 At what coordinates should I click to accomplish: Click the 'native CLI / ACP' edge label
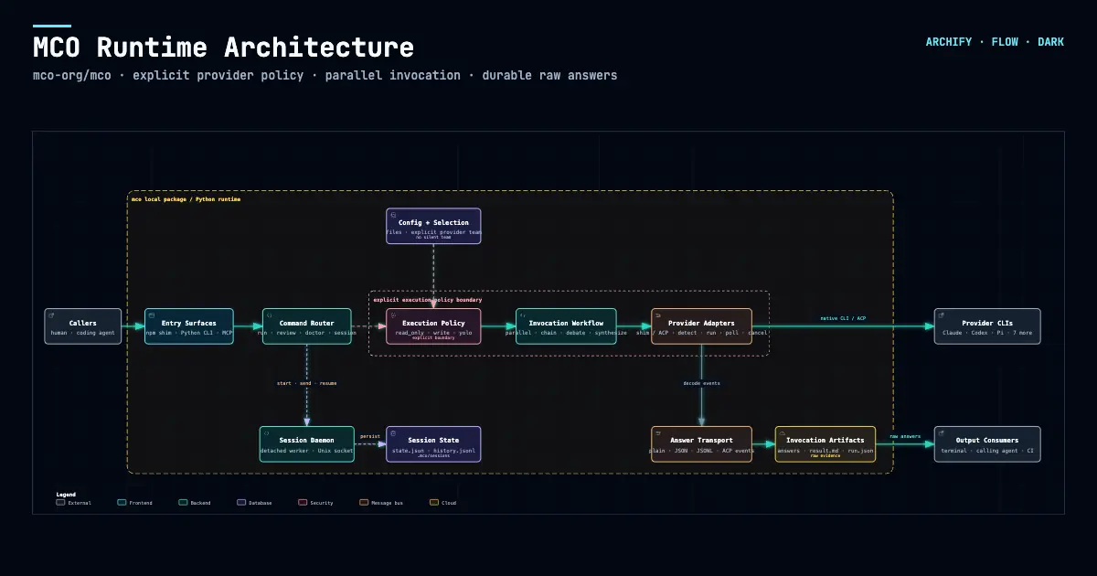(x=843, y=318)
